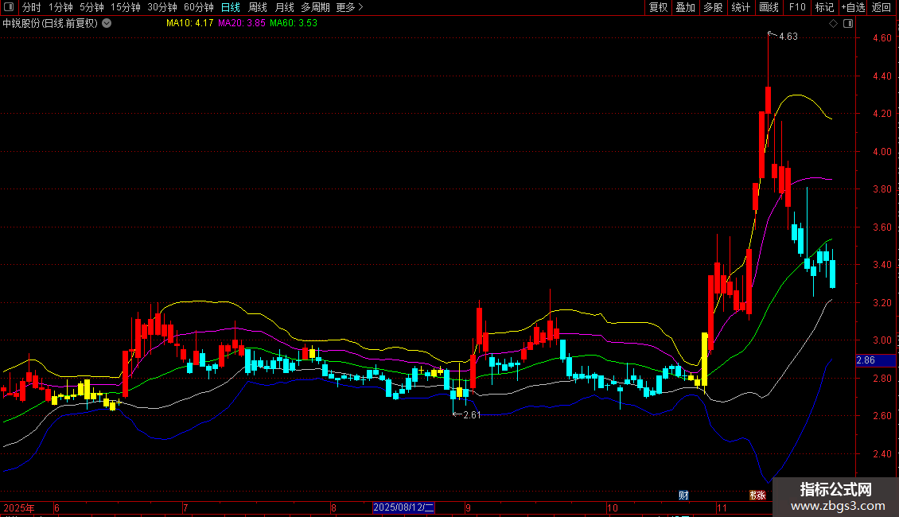Expand the 更多 more periods menu
This screenshot has height=517, width=899.
click(350, 7)
